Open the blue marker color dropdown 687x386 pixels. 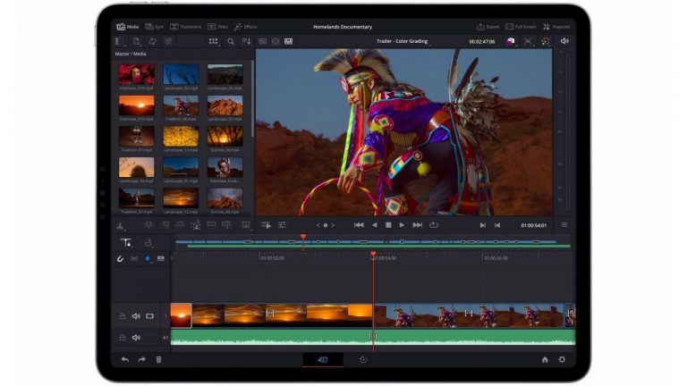click(x=148, y=258)
